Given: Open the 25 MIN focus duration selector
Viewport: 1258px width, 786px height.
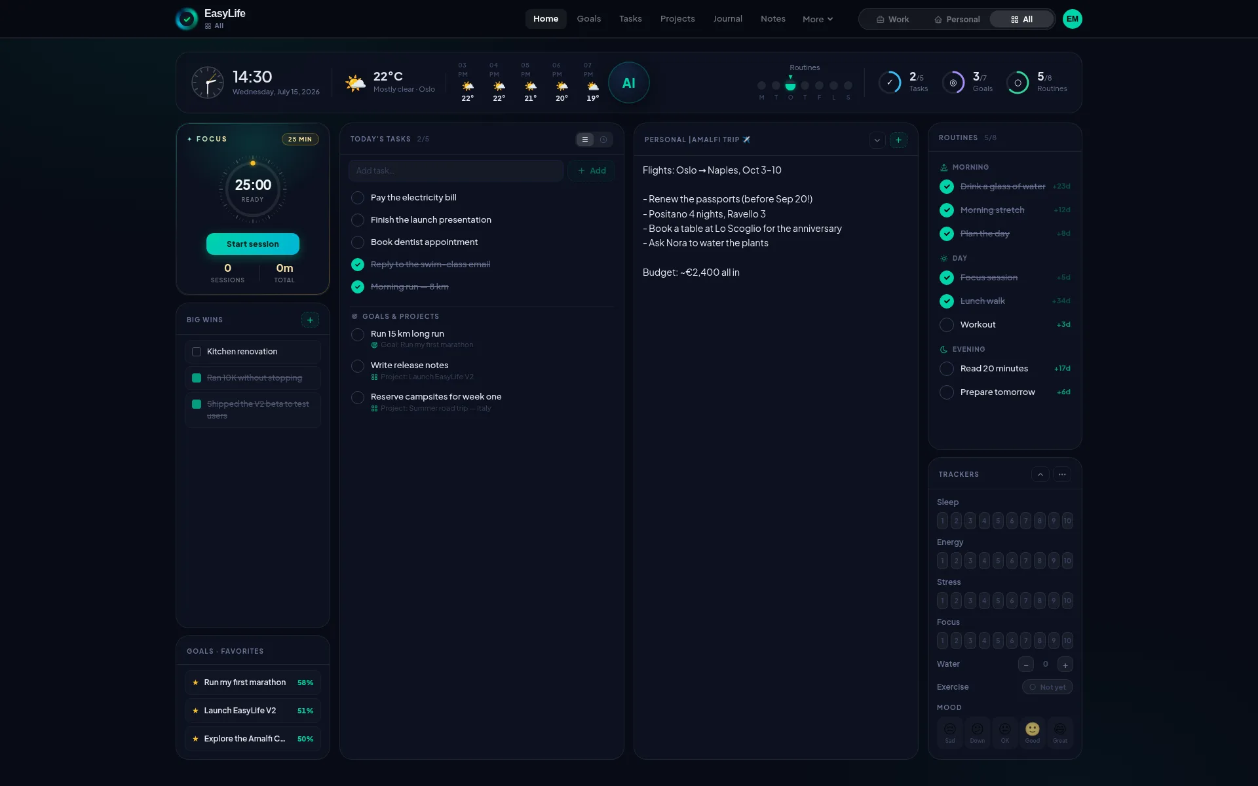Looking at the screenshot, I should tap(300, 139).
